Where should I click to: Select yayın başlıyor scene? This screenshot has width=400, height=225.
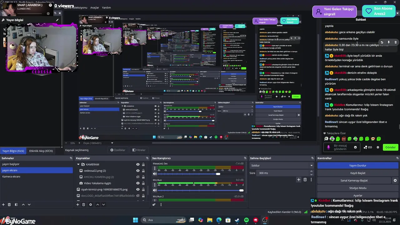pyautogui.click(x=37, y=164)
